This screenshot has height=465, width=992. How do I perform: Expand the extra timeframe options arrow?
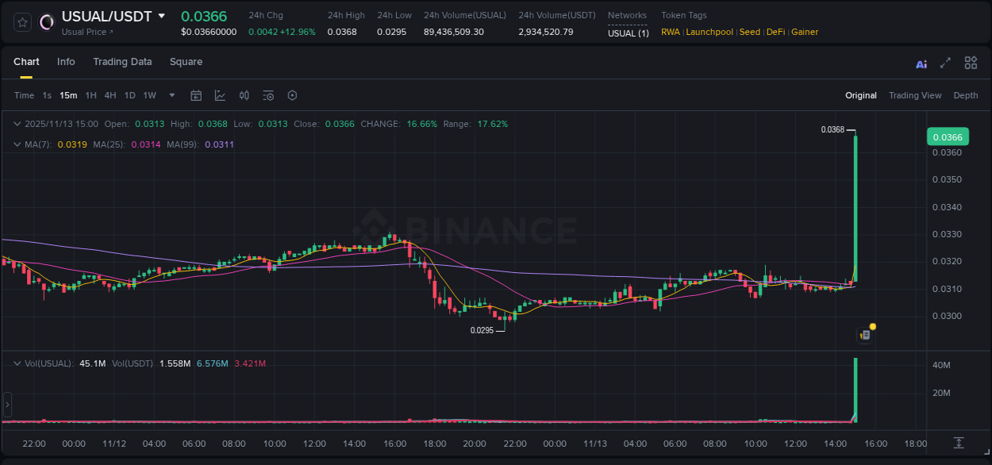pos(171,95)
